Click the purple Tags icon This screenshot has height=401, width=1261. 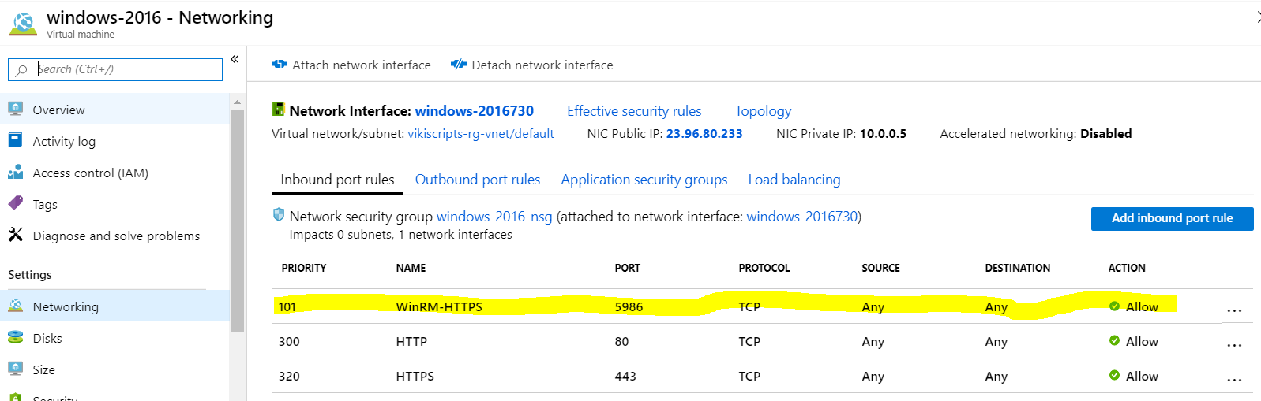pos(15,203)
